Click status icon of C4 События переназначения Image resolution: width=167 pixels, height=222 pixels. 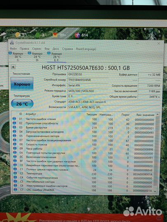(15, 177)
